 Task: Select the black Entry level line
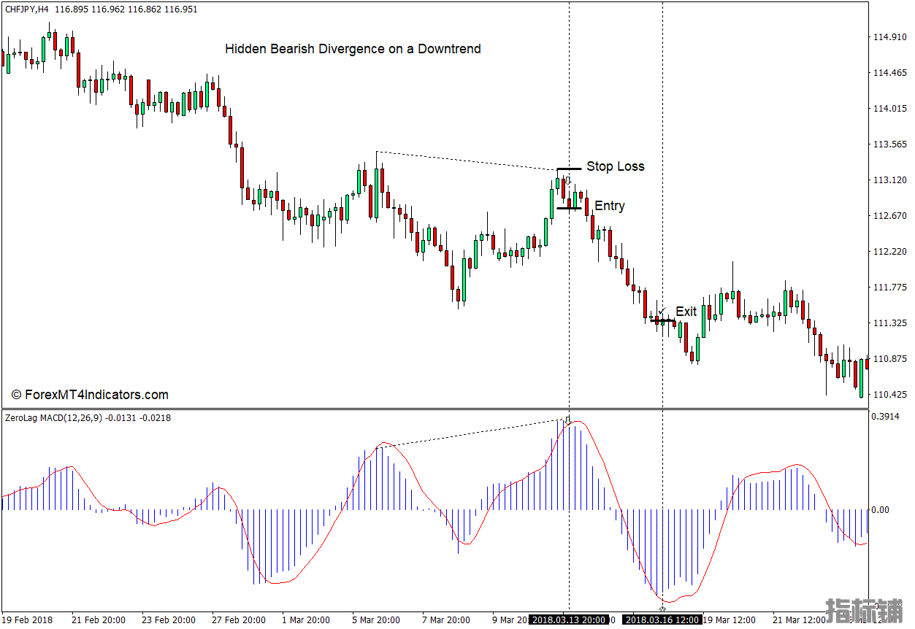tap(570, 208)
